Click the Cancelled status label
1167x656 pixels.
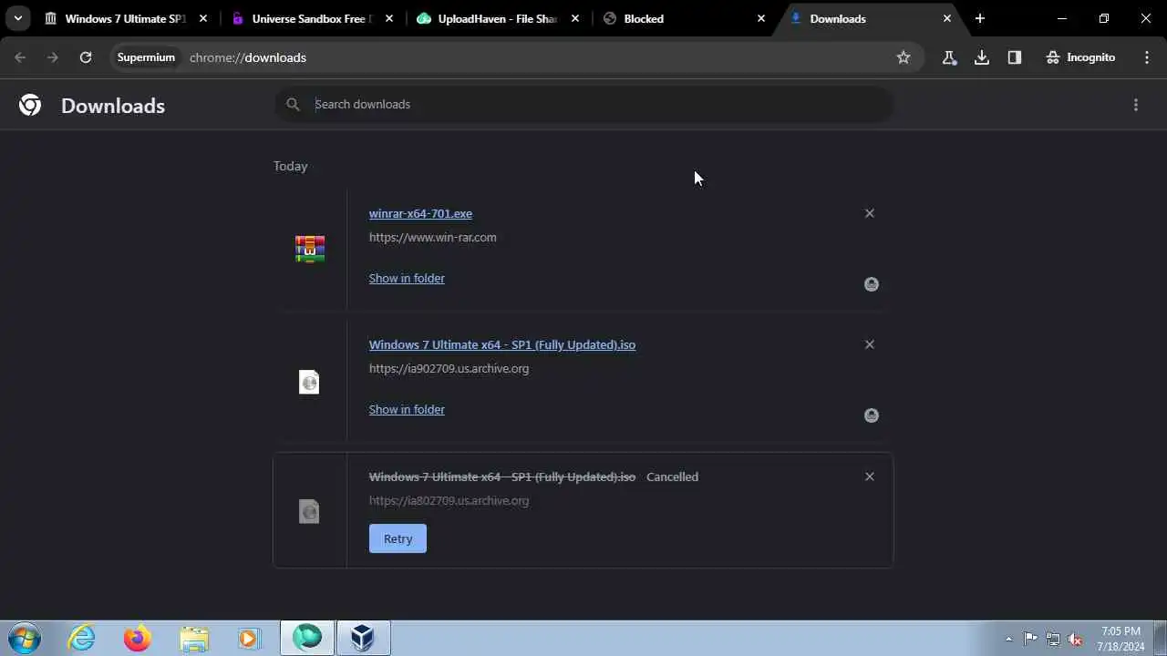pyautogui.click(x=672, y=477)
